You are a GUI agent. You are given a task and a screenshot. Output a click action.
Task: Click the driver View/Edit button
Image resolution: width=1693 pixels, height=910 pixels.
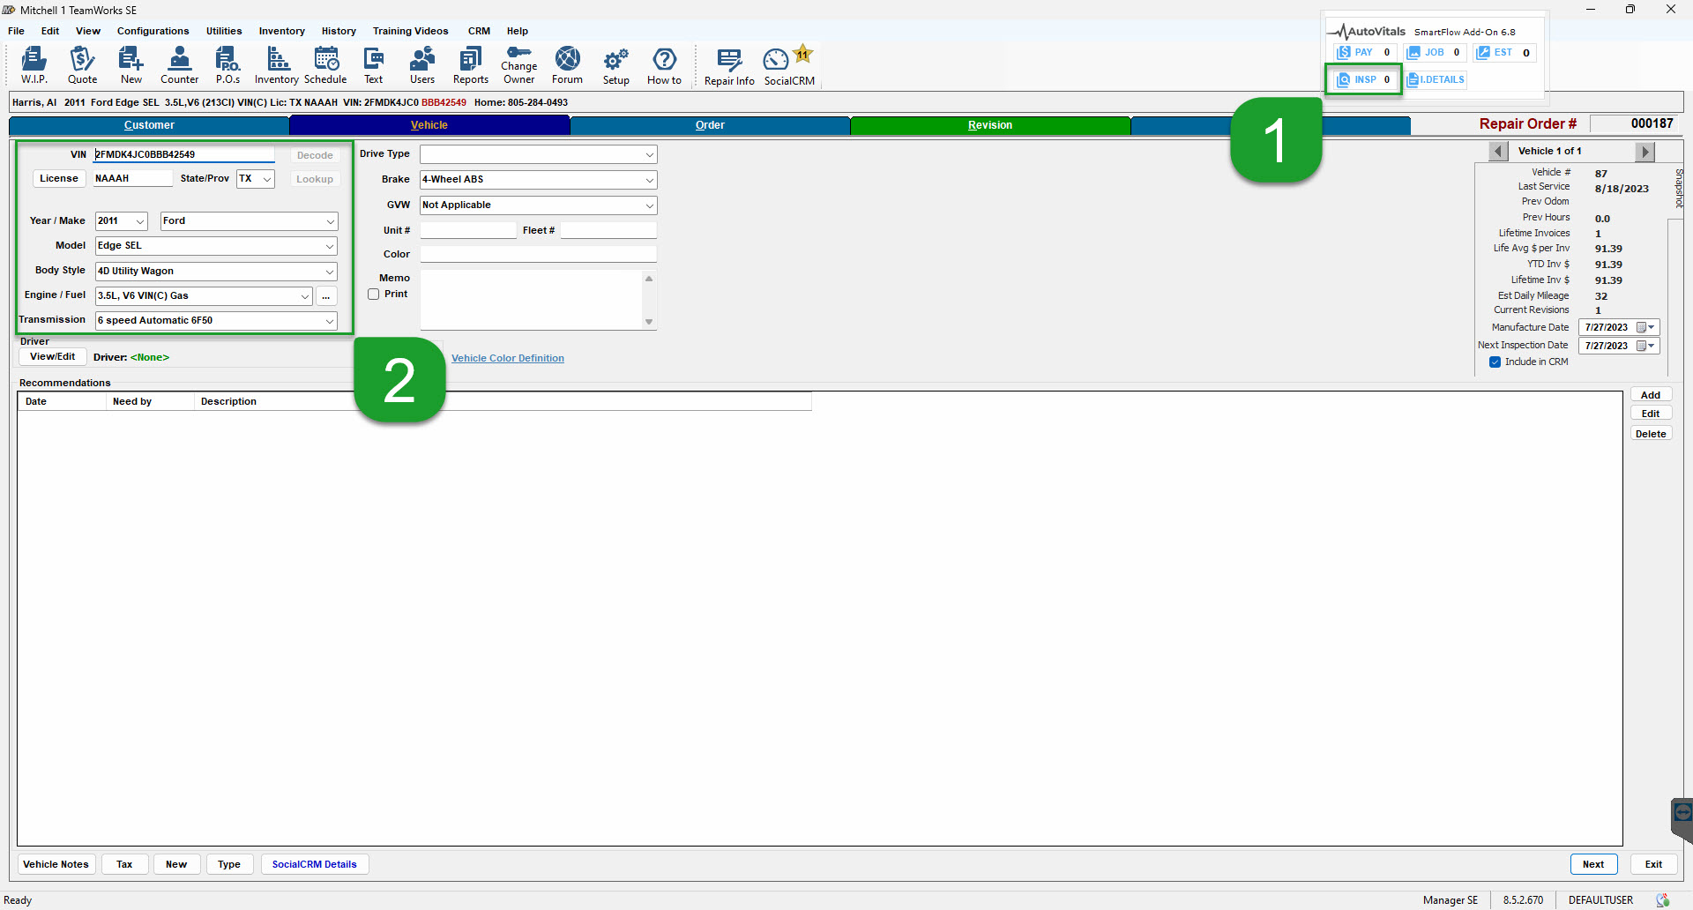pos(53,357)
